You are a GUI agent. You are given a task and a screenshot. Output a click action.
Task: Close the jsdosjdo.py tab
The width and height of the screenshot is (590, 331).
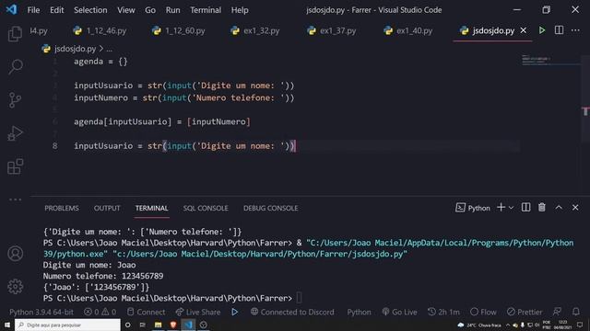(524, 30)
